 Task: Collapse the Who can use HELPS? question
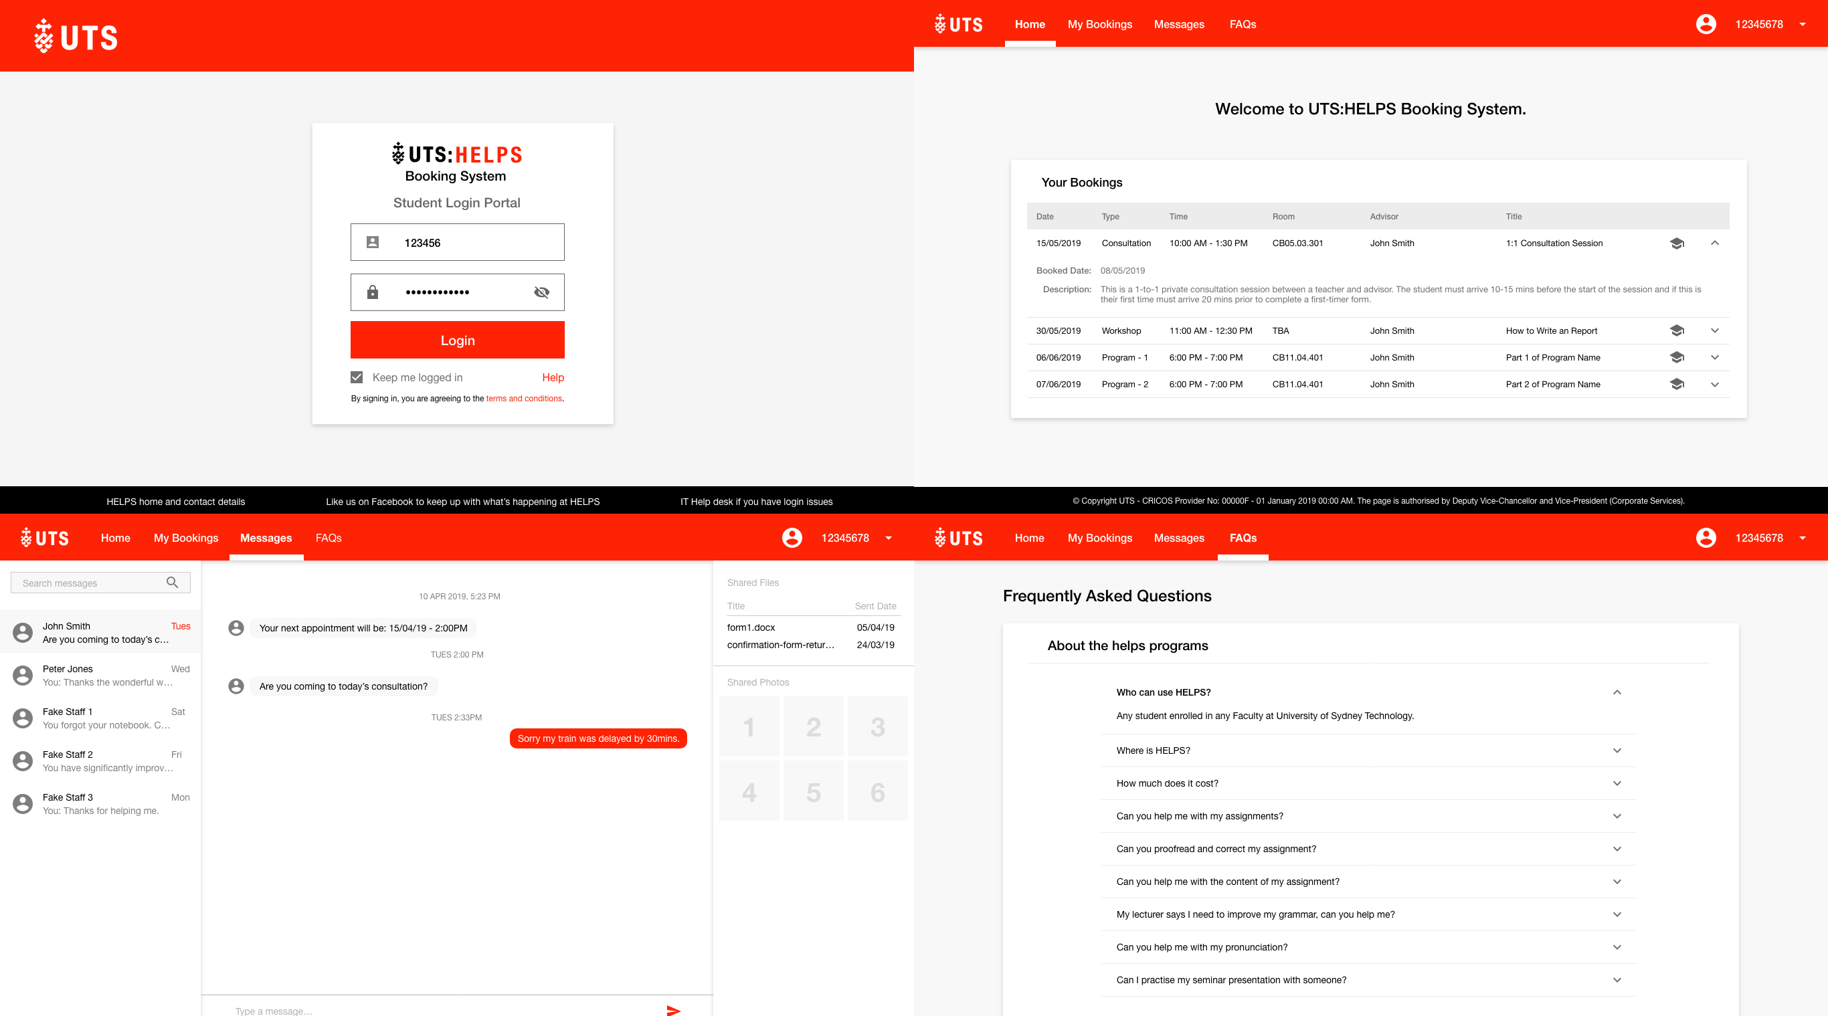[x=1617, y=692]
